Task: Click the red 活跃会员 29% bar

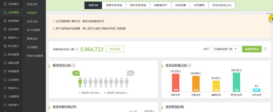Action: (x=176, y=83)
